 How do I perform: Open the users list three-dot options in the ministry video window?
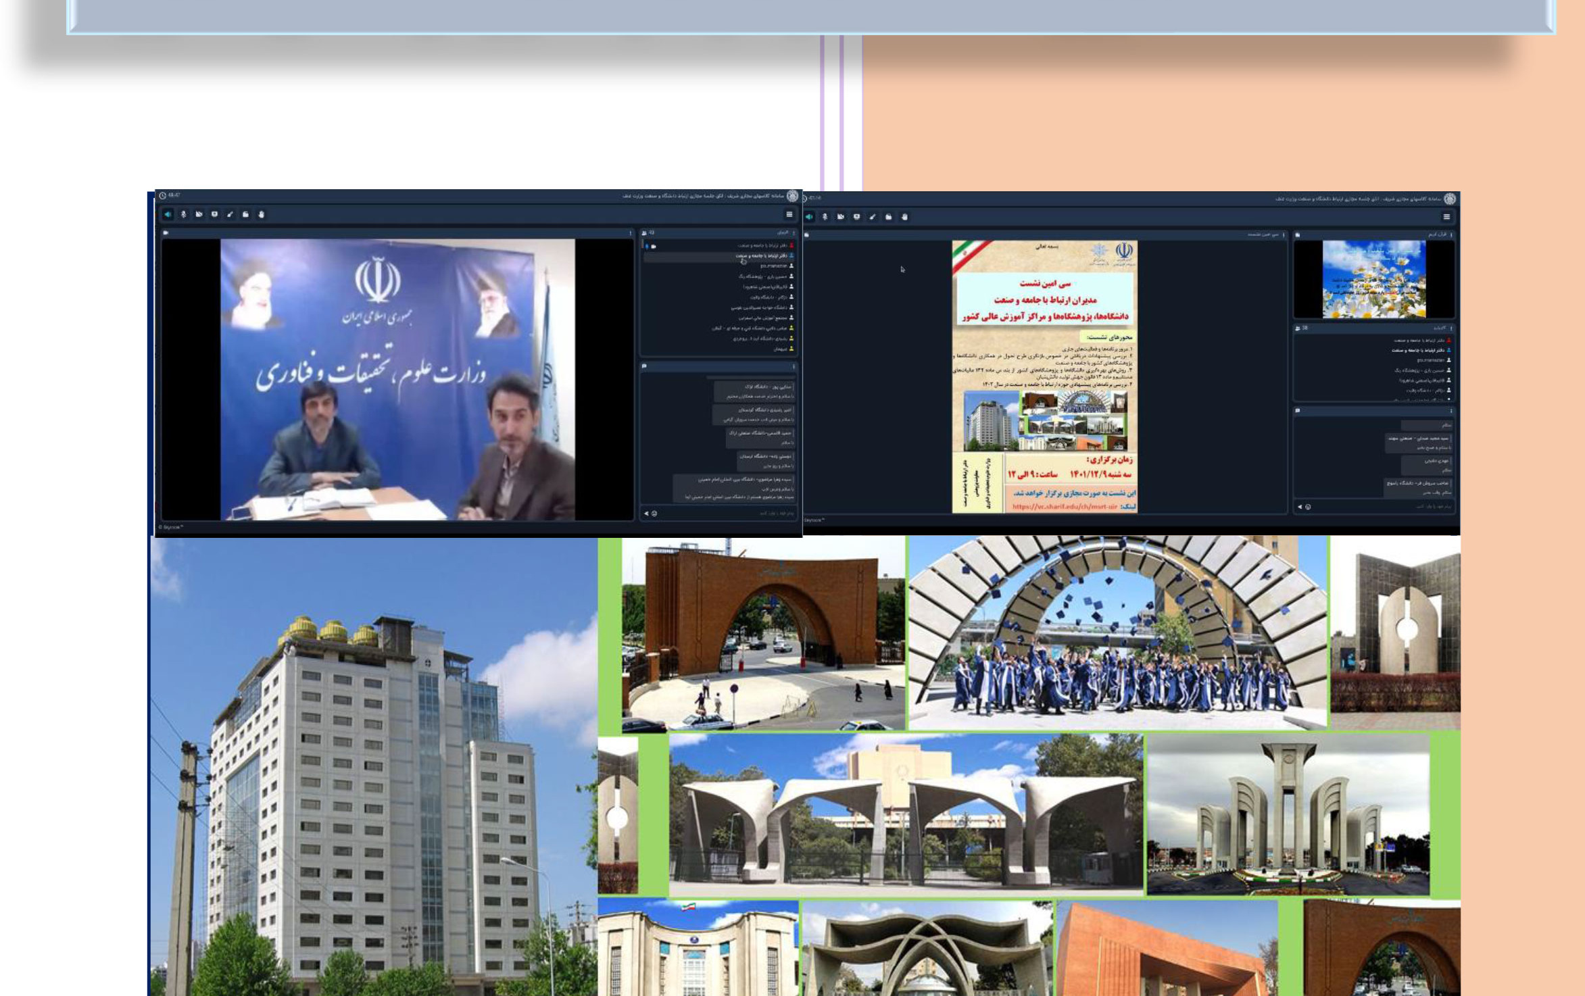click(x=794, y=233)
